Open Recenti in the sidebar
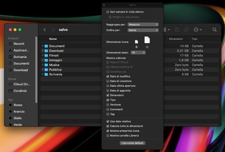The height and width of the screenshot is (152, 225). tap(18, 44)
